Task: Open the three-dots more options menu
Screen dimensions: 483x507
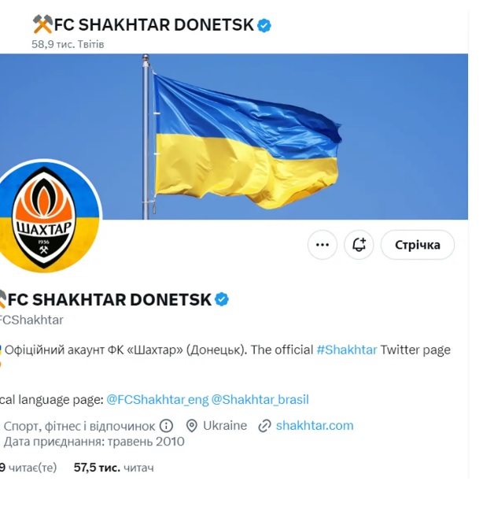Action: (x=322, y=245)
